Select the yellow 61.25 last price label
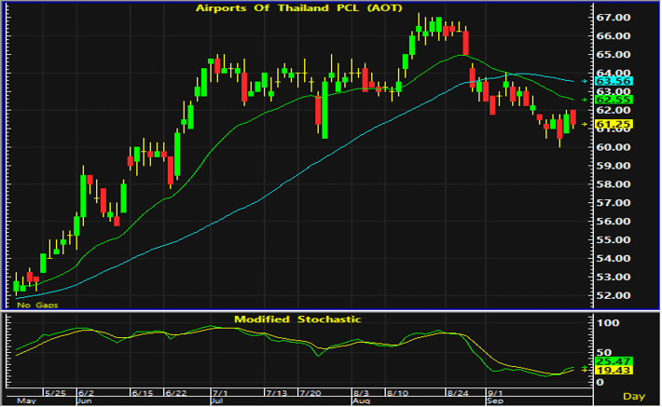Screen dimensions: 662x407 (614, 125)
